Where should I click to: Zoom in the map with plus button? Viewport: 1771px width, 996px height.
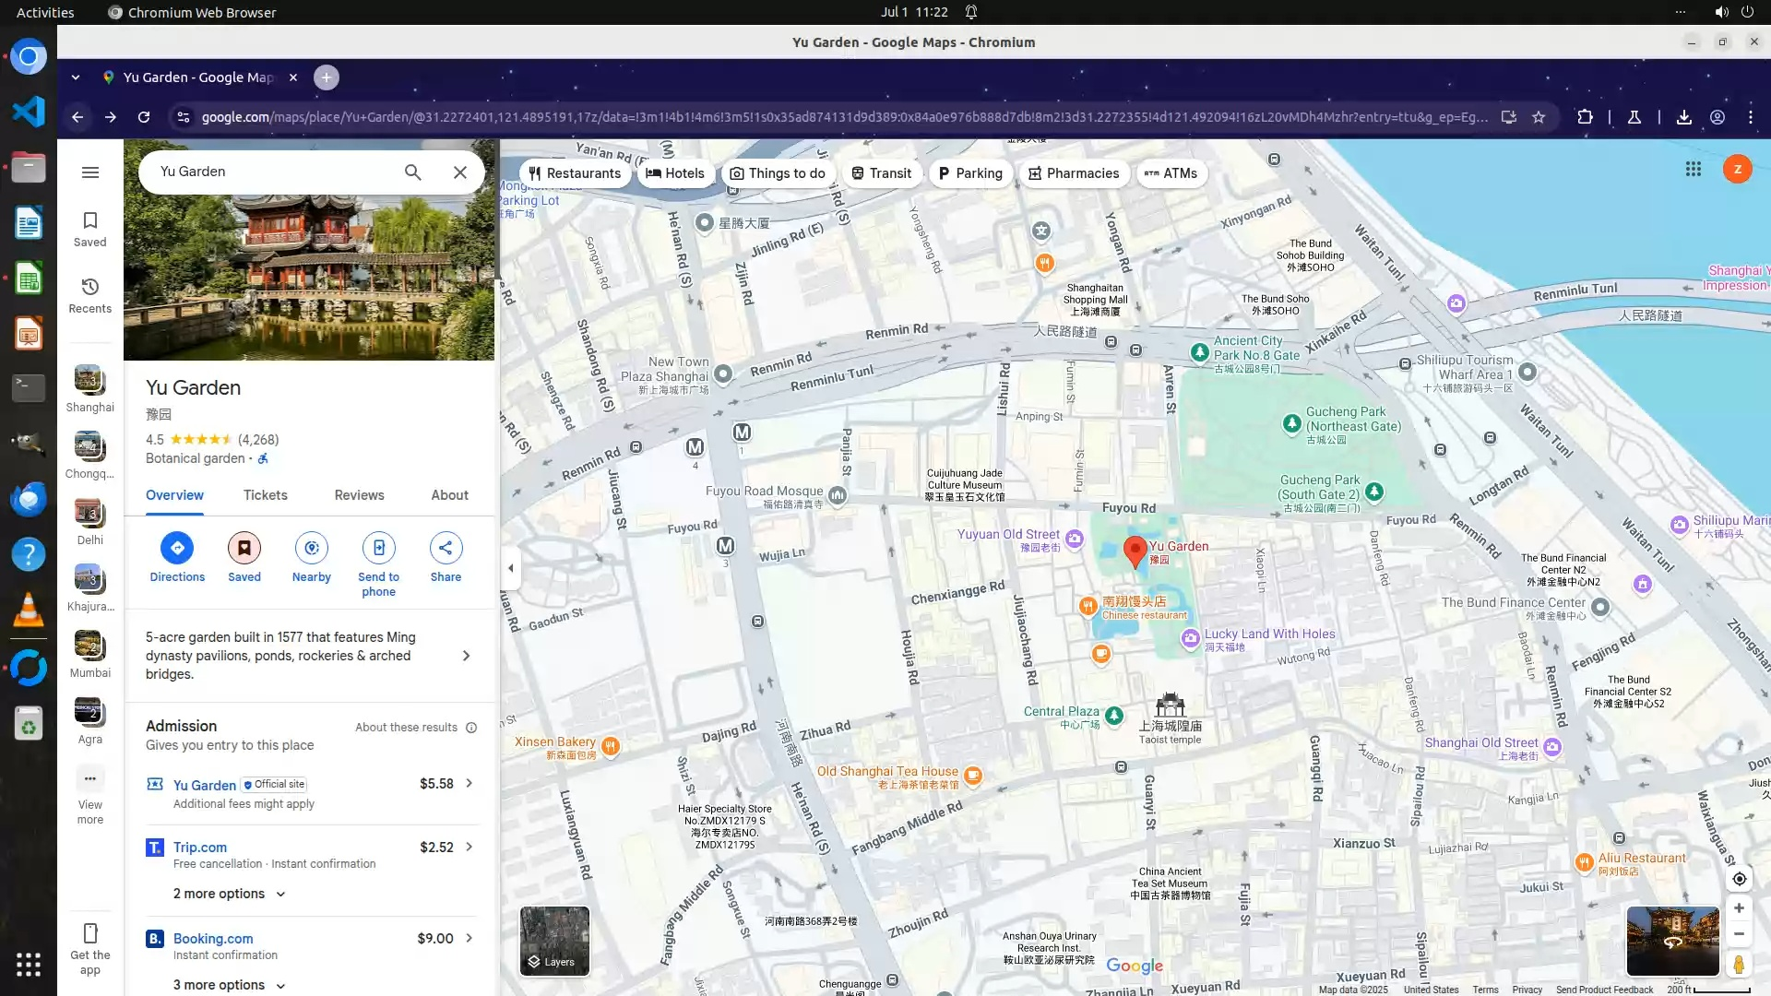1739,908
